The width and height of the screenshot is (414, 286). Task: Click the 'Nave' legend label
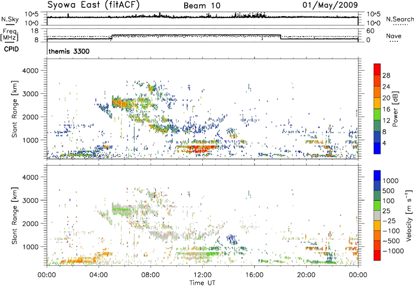394,36
